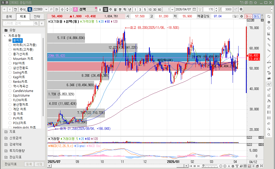Jump to chart start with skip-back icon
This screenshot has width=275, height=169.
191,166
